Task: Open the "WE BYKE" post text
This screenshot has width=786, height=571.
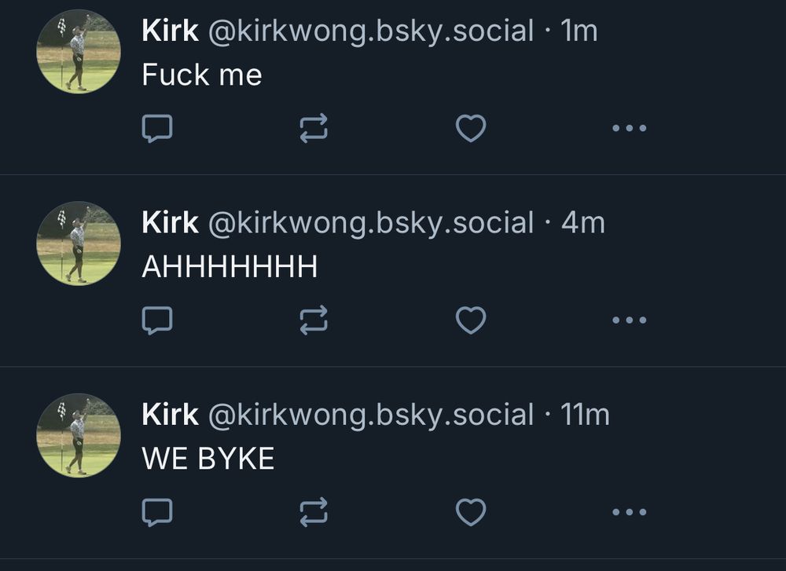Action: tap(208, 459)
